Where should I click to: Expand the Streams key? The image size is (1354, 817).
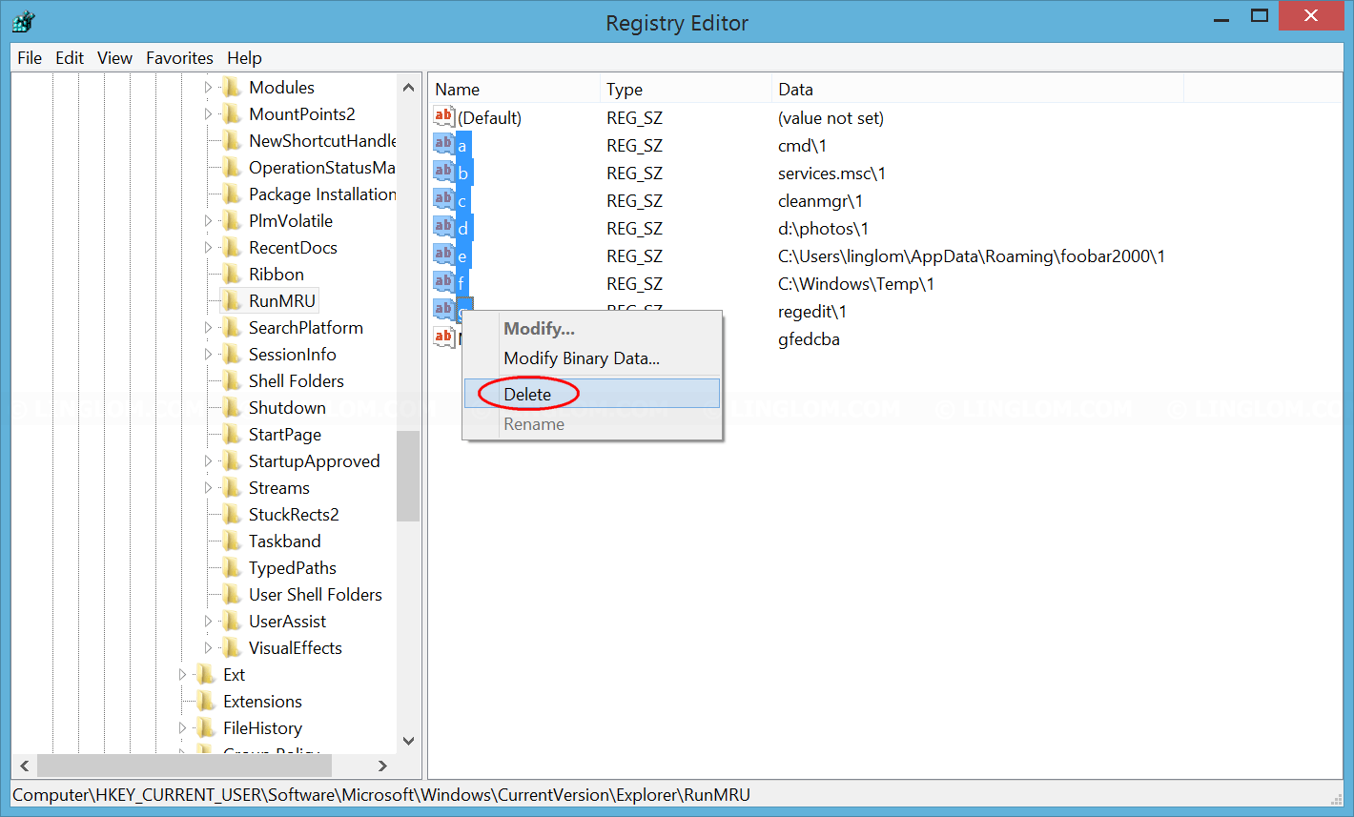(x=209, y=488)
